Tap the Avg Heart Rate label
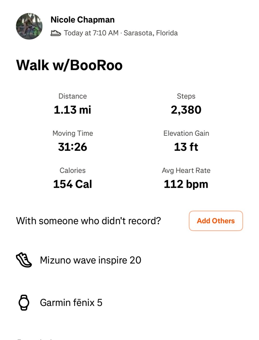 (x=186, y=171)
